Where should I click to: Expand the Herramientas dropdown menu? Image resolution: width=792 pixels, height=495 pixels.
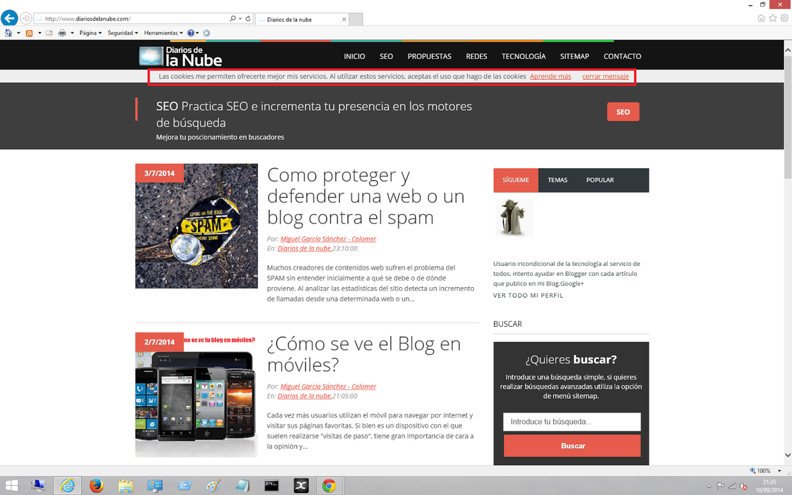click(163, 33)
